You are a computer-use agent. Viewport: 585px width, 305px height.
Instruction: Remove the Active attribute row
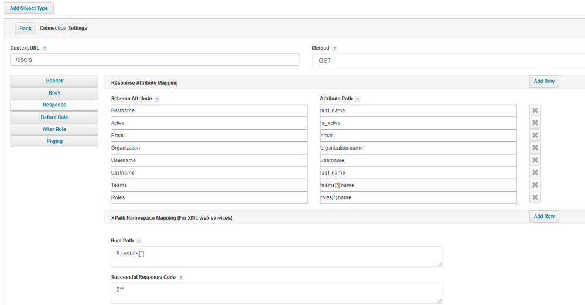(535, 123)
